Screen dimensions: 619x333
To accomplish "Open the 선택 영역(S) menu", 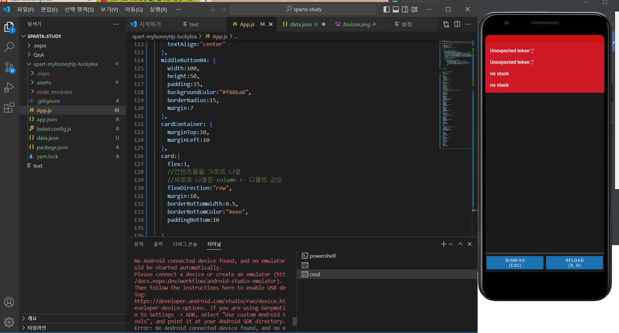I will 79,9.
